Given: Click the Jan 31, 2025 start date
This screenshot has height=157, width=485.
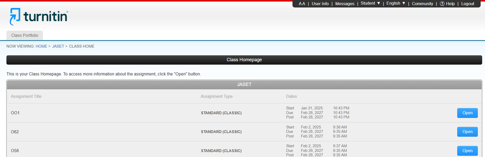Looking at the screenshot, I should [312, 108].
